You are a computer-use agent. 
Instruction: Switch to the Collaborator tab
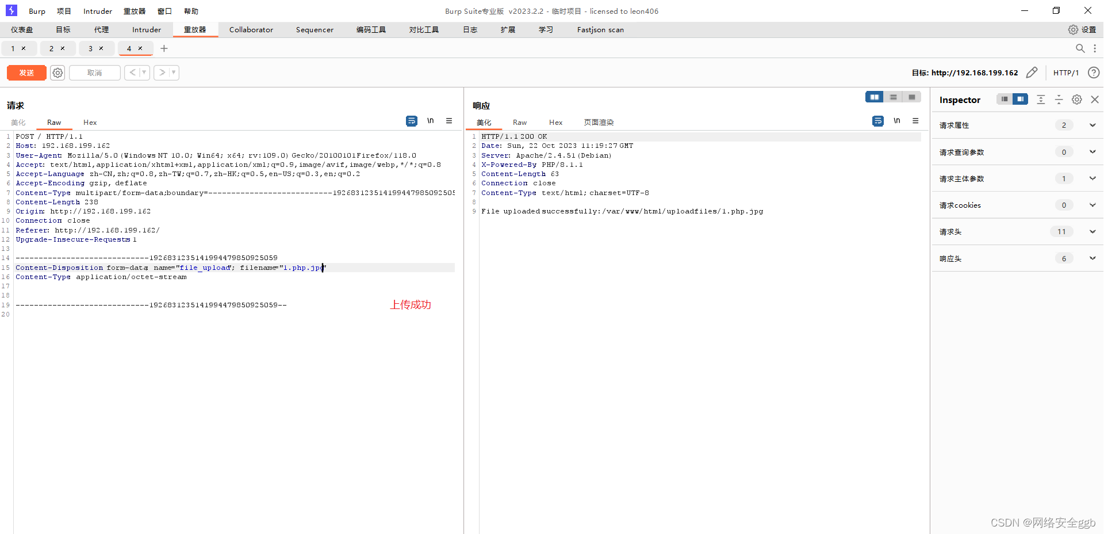click(x=251, y=29)
